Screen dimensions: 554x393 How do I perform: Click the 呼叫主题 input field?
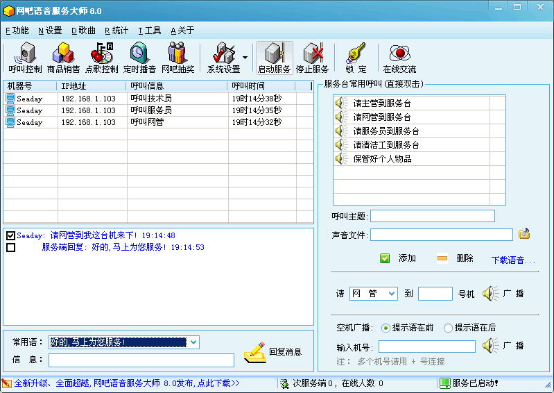[x=433, y=216]
